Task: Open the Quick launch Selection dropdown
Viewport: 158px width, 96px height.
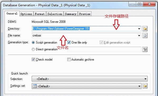Action: [90, 79]
